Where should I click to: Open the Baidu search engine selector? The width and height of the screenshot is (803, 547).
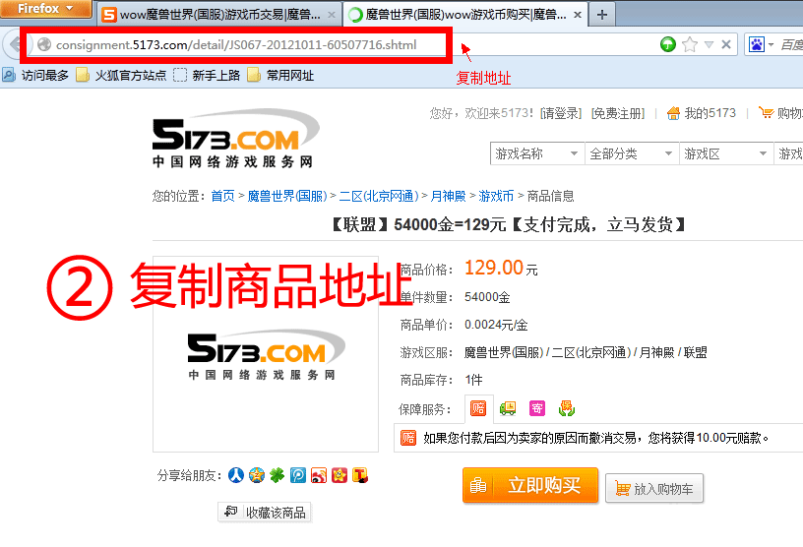click(x=761, y=44)
